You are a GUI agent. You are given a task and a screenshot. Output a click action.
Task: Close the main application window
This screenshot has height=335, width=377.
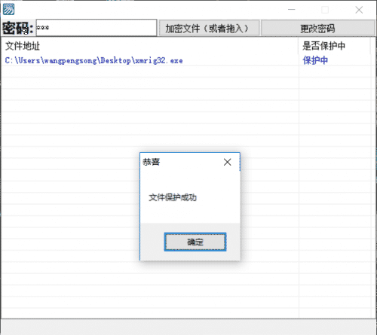pyautogui.click(x=359, y=10)
